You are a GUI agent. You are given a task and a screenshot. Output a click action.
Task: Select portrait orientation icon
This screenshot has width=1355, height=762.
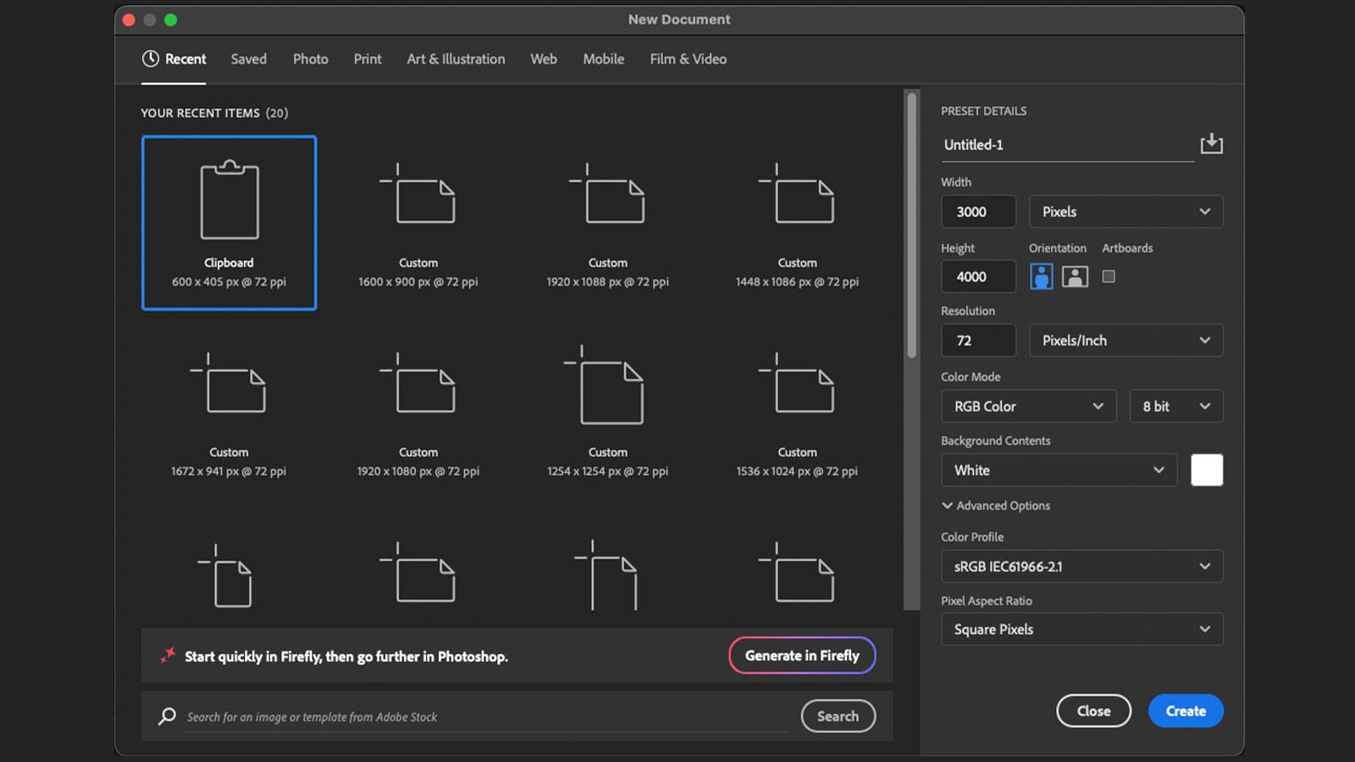click(x=1042, y=276)
